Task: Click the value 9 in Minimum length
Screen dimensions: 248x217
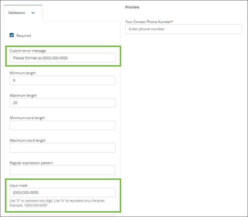Action: 14,80
